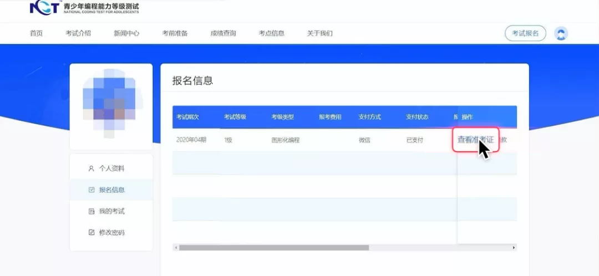Click the 已支付 status cell
Screen dimensions: 599x276
click(x=415, y=140)
